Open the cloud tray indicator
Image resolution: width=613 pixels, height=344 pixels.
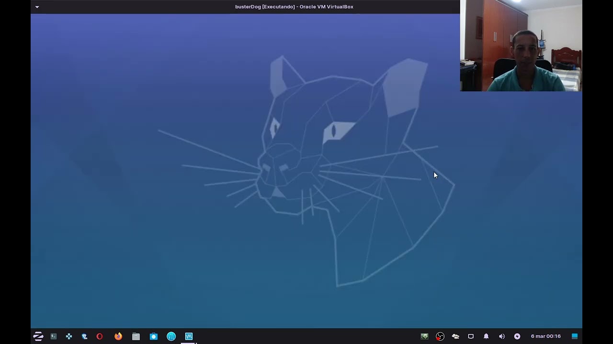point(455,336)
